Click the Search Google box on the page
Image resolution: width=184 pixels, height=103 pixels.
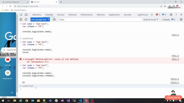[x=8, y=50]
